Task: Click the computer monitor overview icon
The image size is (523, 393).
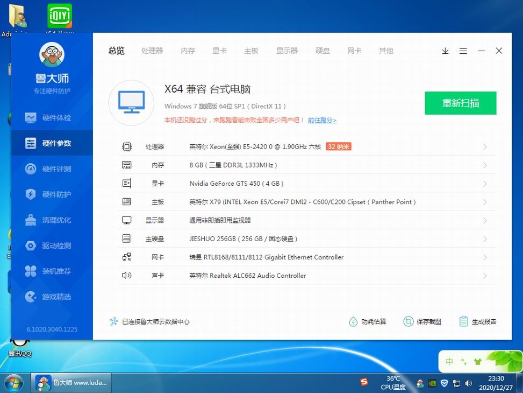Action: pos(131,103)
